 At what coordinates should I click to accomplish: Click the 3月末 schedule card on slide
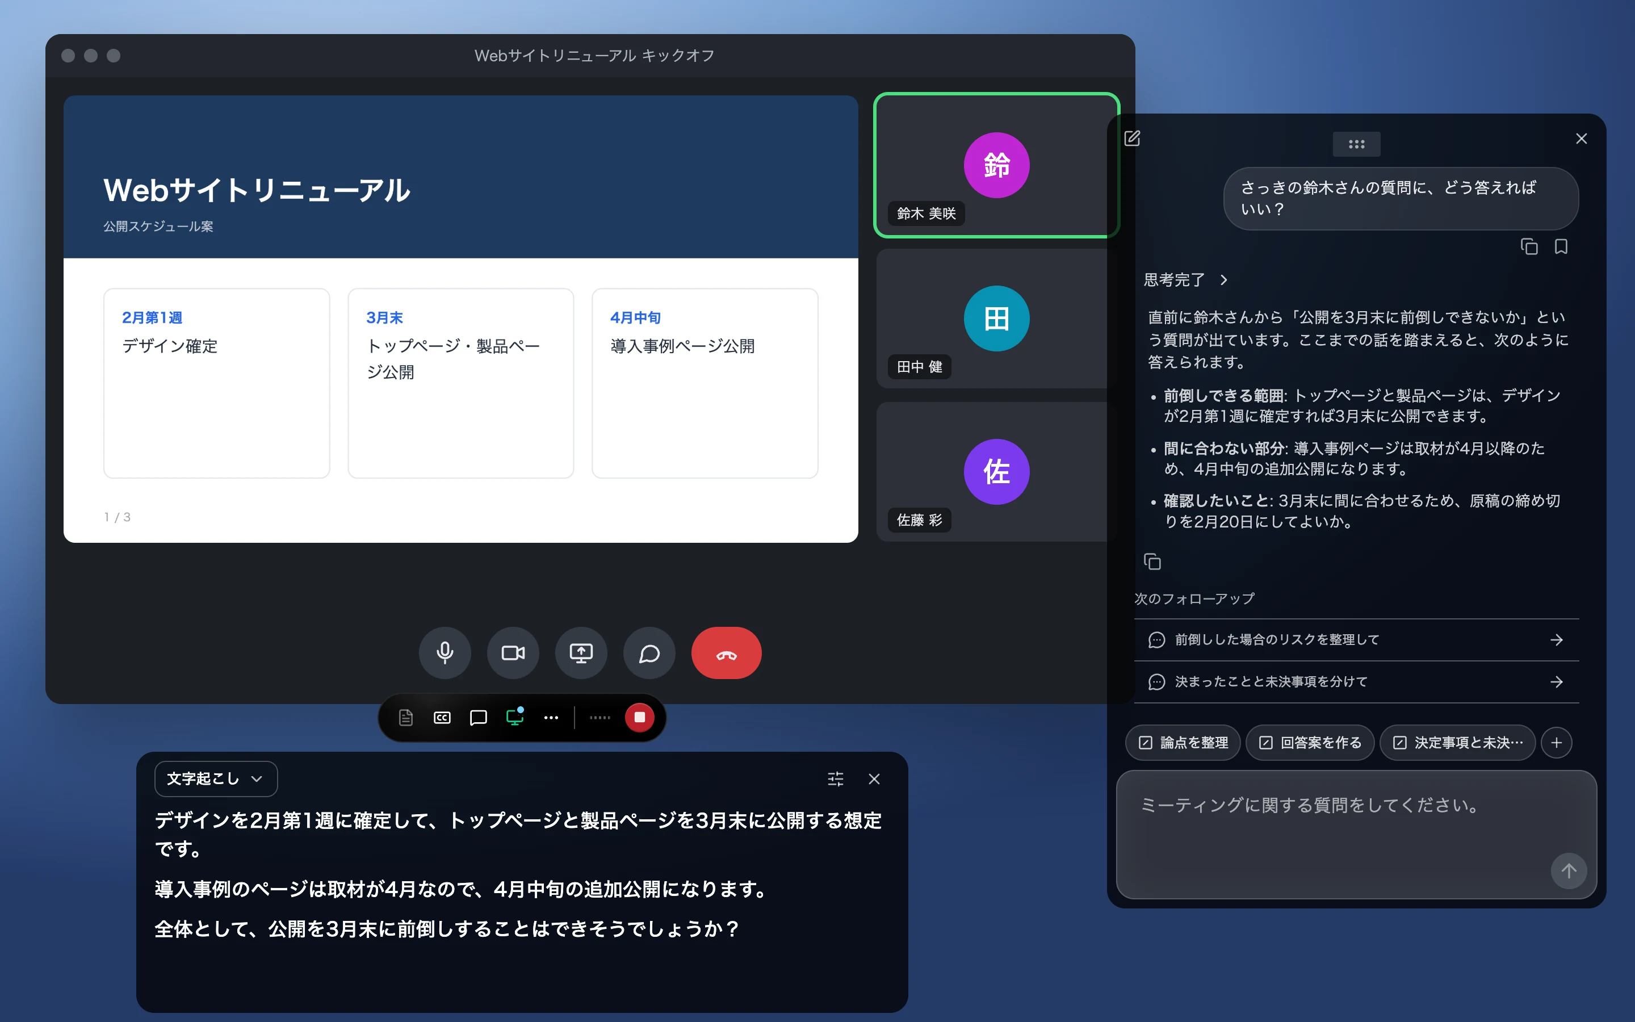(461, 383)
